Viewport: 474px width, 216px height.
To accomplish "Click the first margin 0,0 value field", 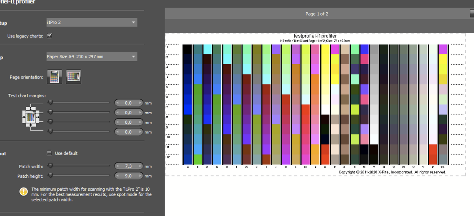I will (x=128, y=103).
